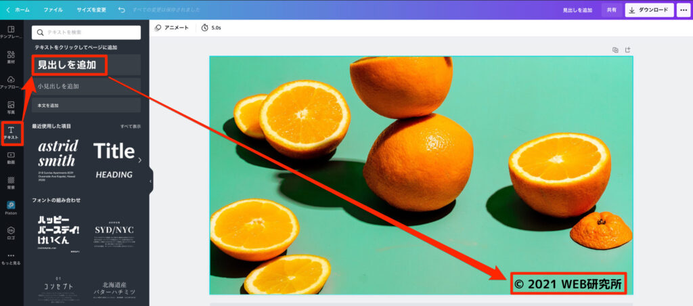Collapse the side panel with the arrow handle

point(150,181)
